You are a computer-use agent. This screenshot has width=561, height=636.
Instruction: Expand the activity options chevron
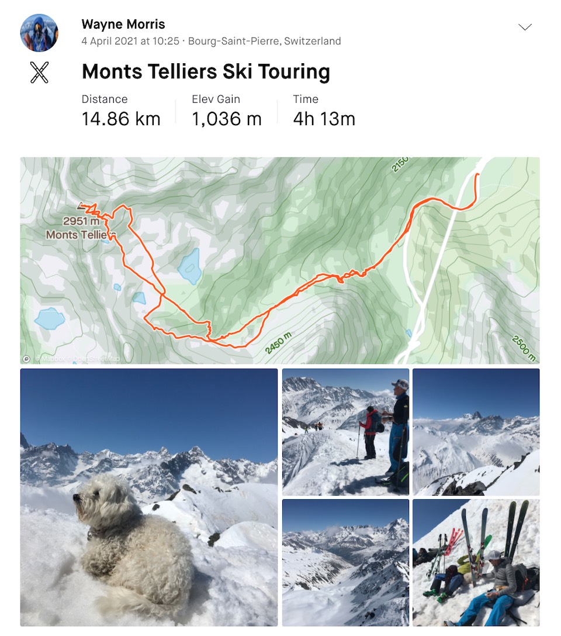[525, 27]
